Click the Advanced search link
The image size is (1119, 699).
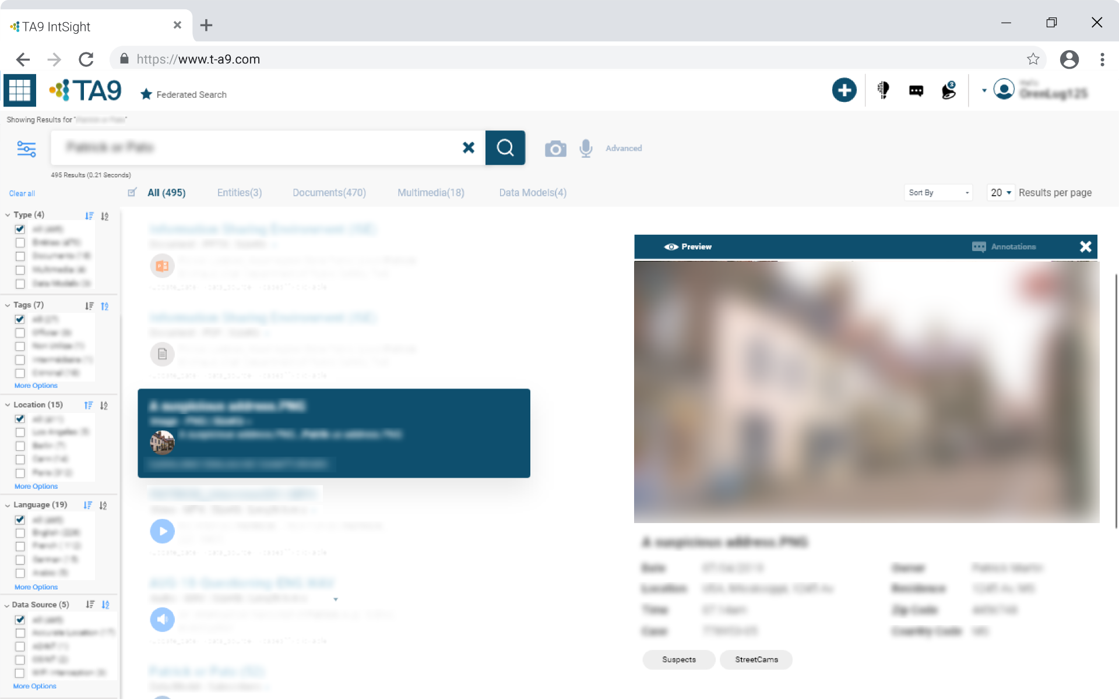[623, 149]
